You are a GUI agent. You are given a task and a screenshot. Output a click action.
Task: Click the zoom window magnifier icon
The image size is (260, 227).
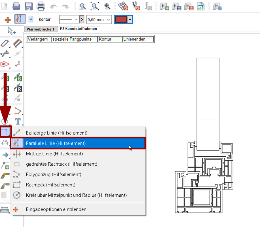click(x=82, y=6)
